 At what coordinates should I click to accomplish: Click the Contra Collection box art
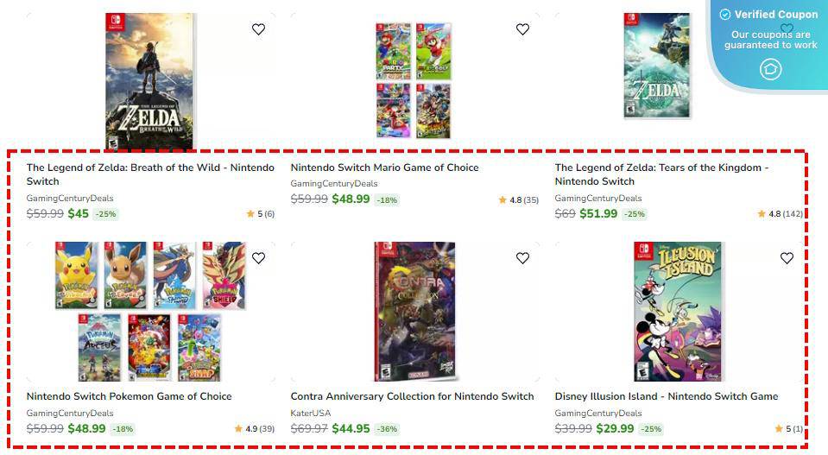point(414,312)
